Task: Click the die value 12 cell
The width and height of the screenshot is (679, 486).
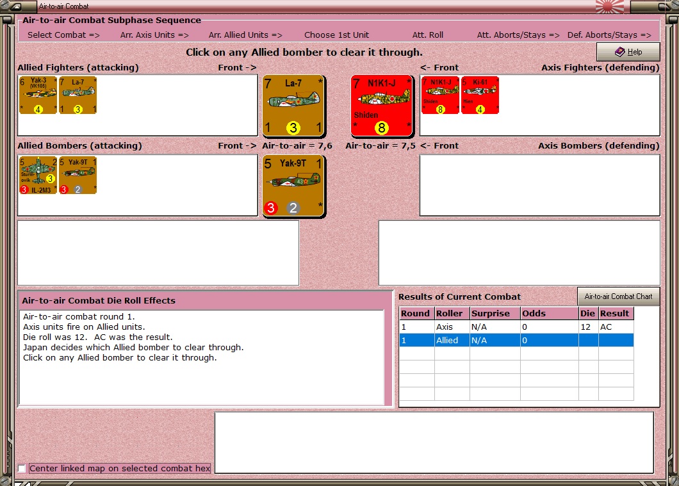Action: [x=589, y=327]
